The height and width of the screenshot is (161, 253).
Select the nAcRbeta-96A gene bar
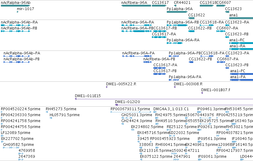136,6
